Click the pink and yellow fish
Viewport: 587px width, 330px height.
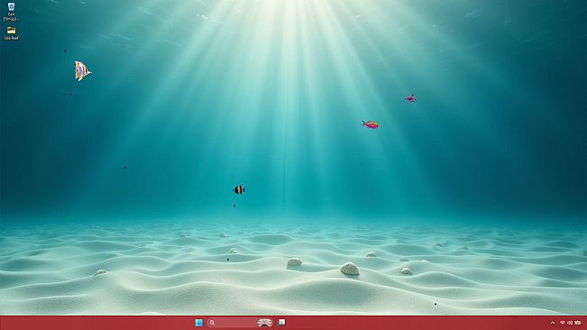(370, 124)
